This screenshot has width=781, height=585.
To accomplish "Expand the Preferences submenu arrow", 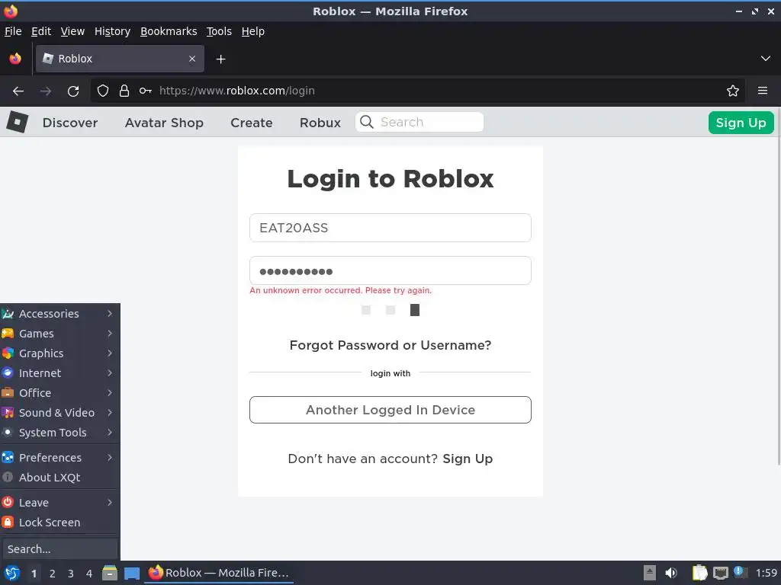I will (x=110, y=458).
